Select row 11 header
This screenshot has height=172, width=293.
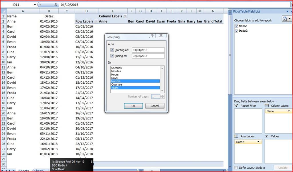point(3,67)
